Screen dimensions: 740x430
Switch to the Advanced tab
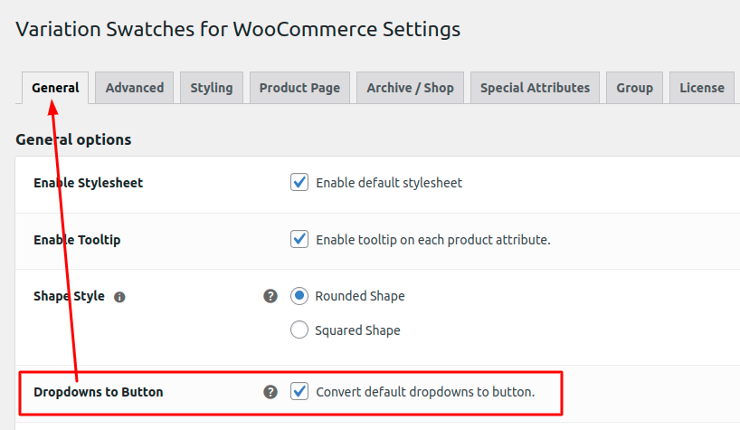(x=135, y=88)
